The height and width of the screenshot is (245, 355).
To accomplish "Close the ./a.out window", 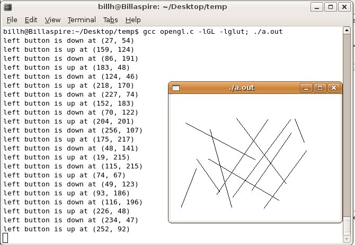I will pyautogui.click(x=333, y=88).
